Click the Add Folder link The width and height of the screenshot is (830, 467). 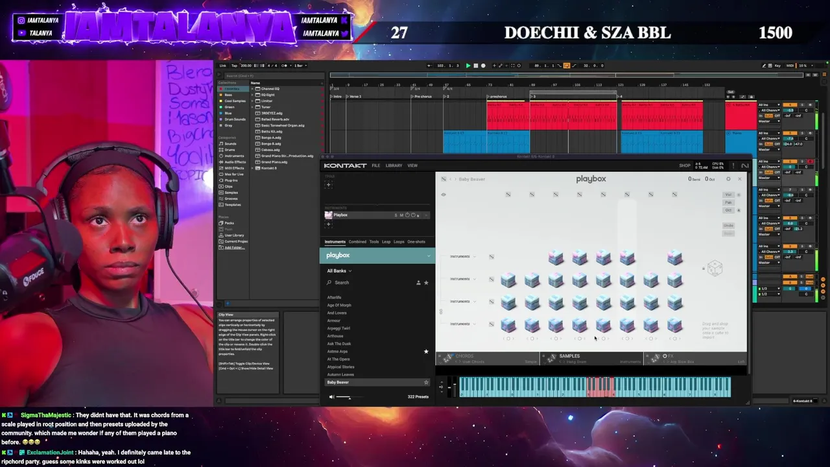click(234, 248)
